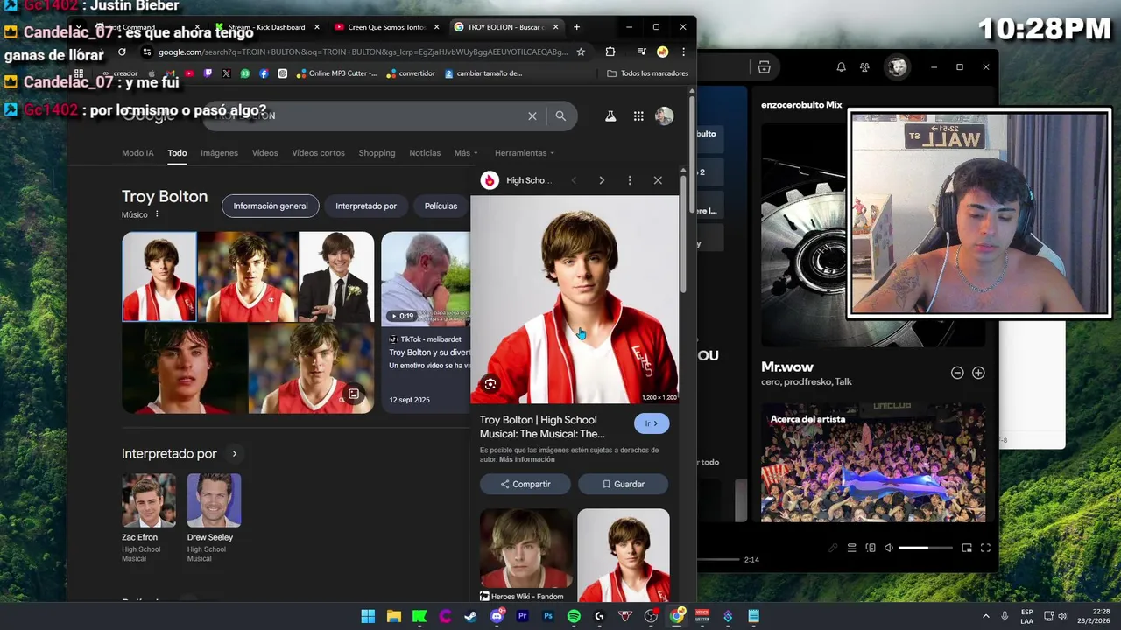Viewport: 1121px width, 630px height.
Task: Open Spotify queue icon
Action: [851, 548]
